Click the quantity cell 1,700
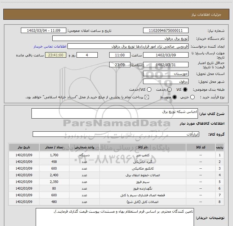The height and width of the screenshot is (226, 233). (x=54, y=155)
